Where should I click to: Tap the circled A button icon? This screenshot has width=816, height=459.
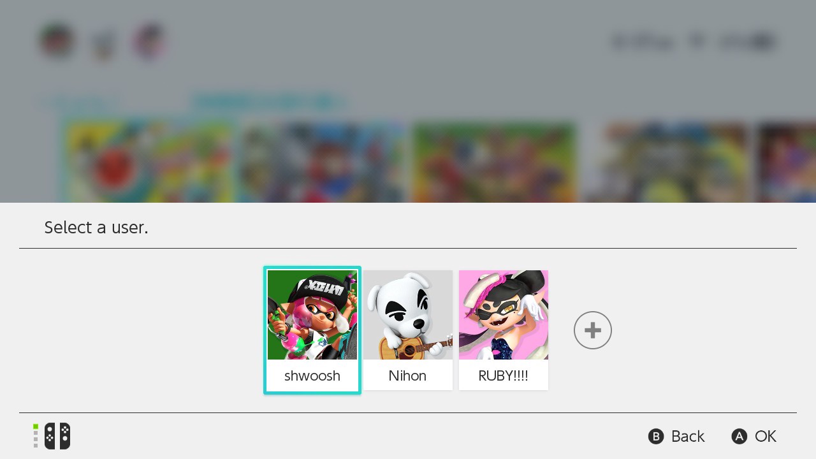coord(739,436)
